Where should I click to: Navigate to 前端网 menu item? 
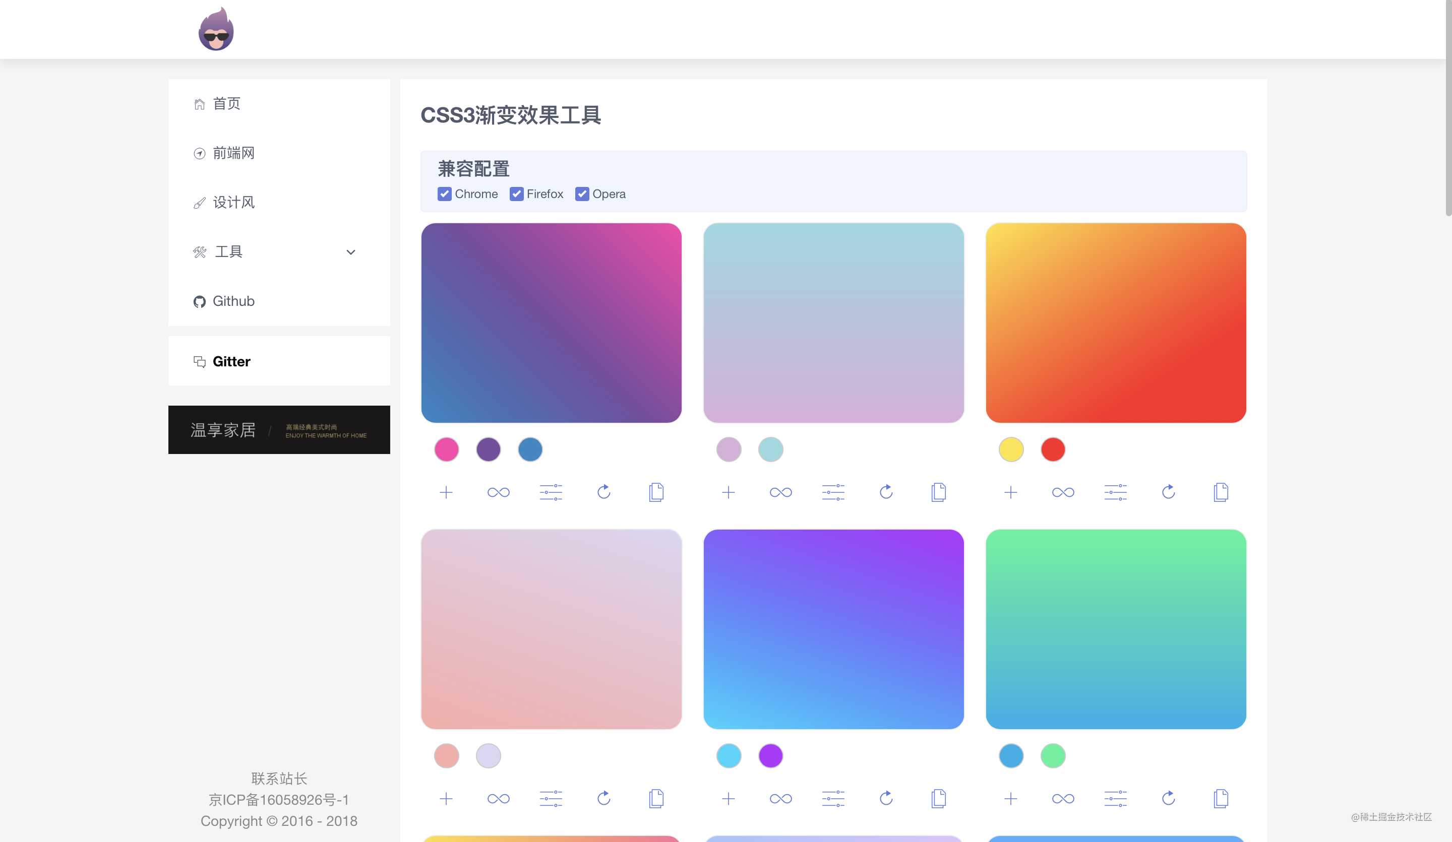tap(234, 152)
